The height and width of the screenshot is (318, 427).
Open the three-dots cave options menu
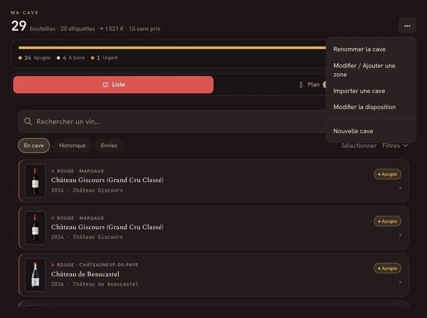click(x=407, y=26)
